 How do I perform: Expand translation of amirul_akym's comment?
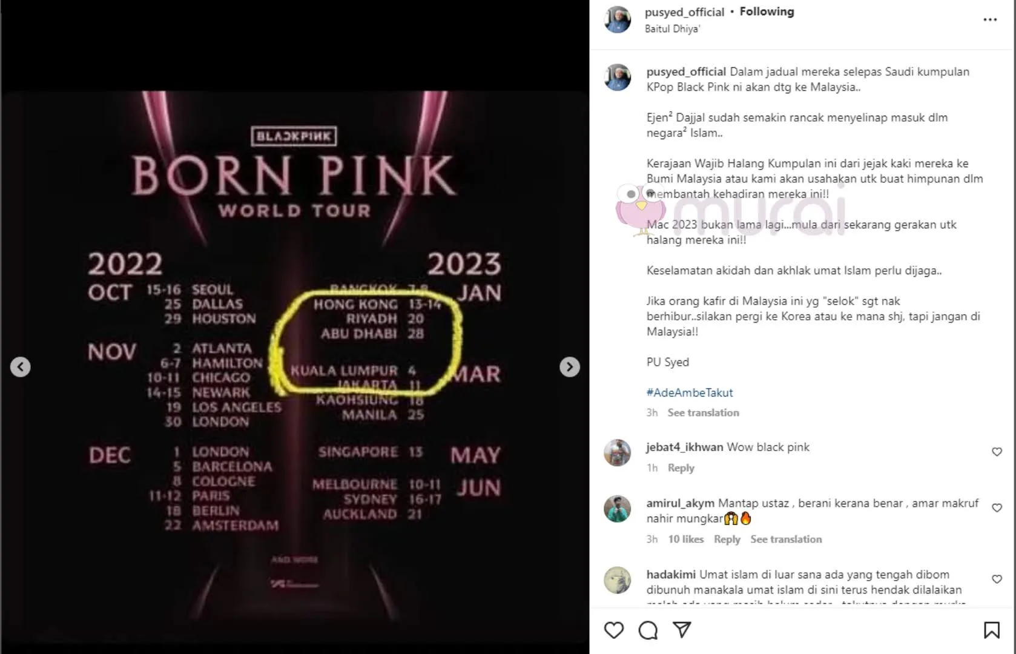click(786, 539)
